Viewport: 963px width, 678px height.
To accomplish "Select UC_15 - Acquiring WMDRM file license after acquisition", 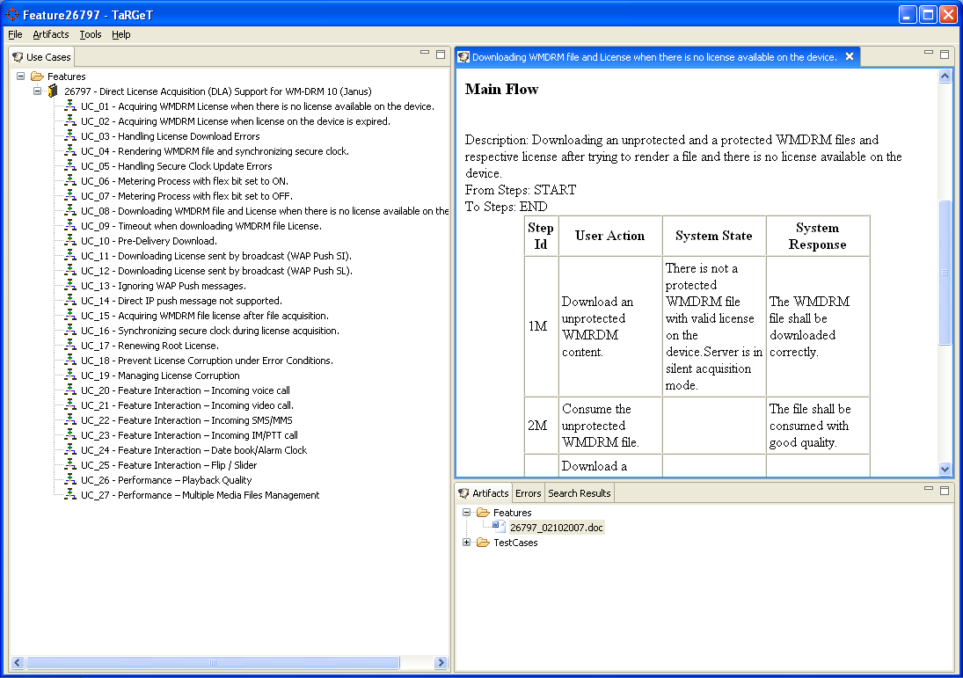I will click(205, 316).
